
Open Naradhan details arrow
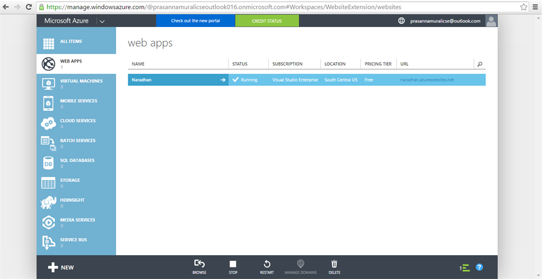pos(223,80)
